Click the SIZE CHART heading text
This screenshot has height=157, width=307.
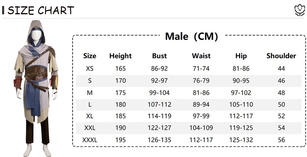coord(41,10)
